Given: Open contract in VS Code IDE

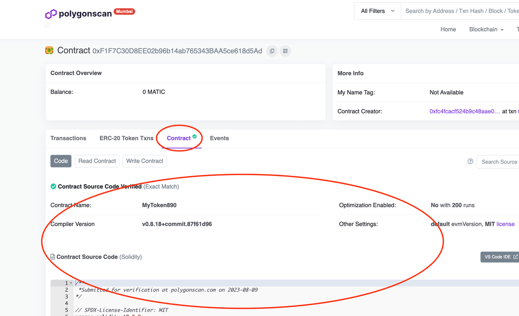Looking at the screenshot, I should click(x=501, y=257).
